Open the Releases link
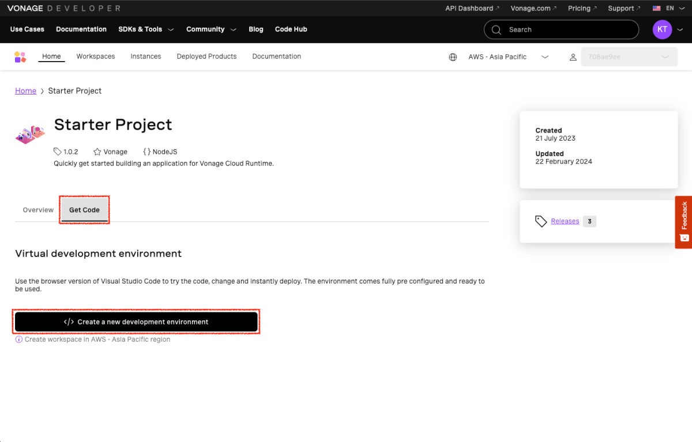The image size is (692, 442). [x=565, y=221]
